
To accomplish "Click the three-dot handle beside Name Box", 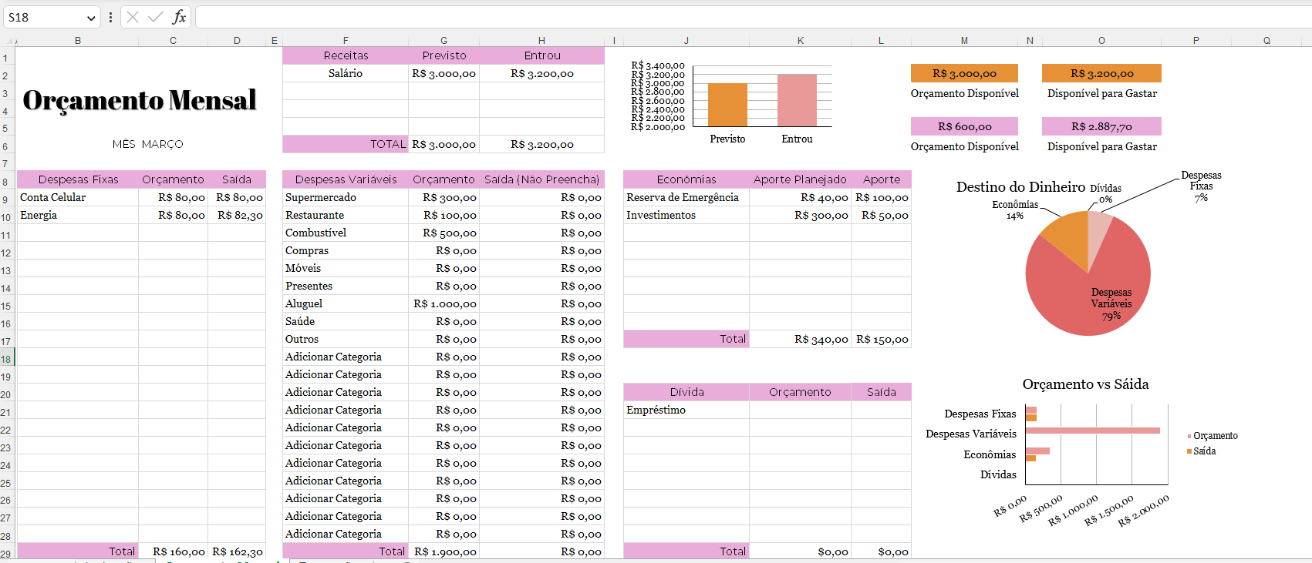I will pos(110,17).
